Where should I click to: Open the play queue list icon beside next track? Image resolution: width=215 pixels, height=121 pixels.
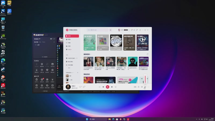click(x=116, y=87)
